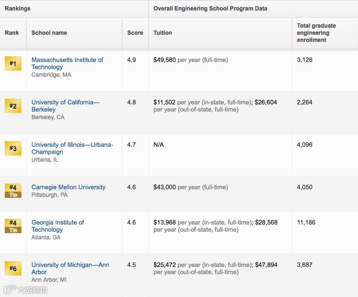The width and height of the screenshot is (358, 297).
Task: Click Carnegie Mellon's #4 Tie rank badge
Action: 13,191
